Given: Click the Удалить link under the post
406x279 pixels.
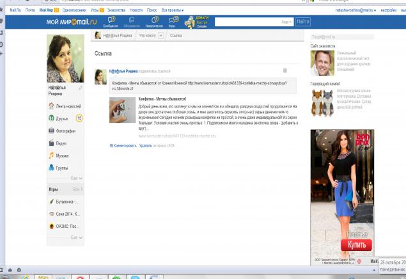Looking at the screenshot, I should (x=146, y=146).
